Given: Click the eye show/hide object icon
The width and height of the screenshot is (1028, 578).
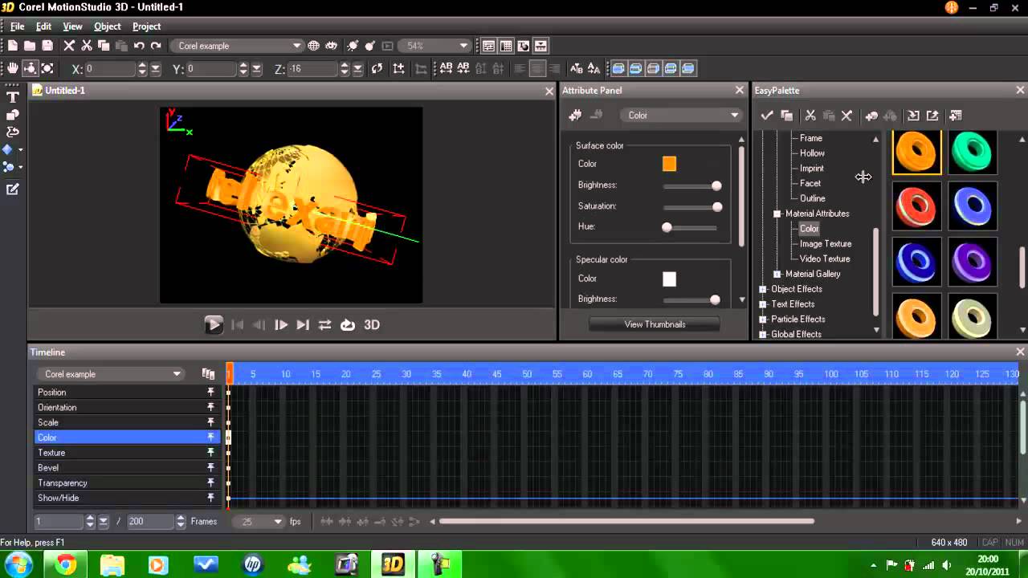Looking at the screenshot, I should click(331, 46).
